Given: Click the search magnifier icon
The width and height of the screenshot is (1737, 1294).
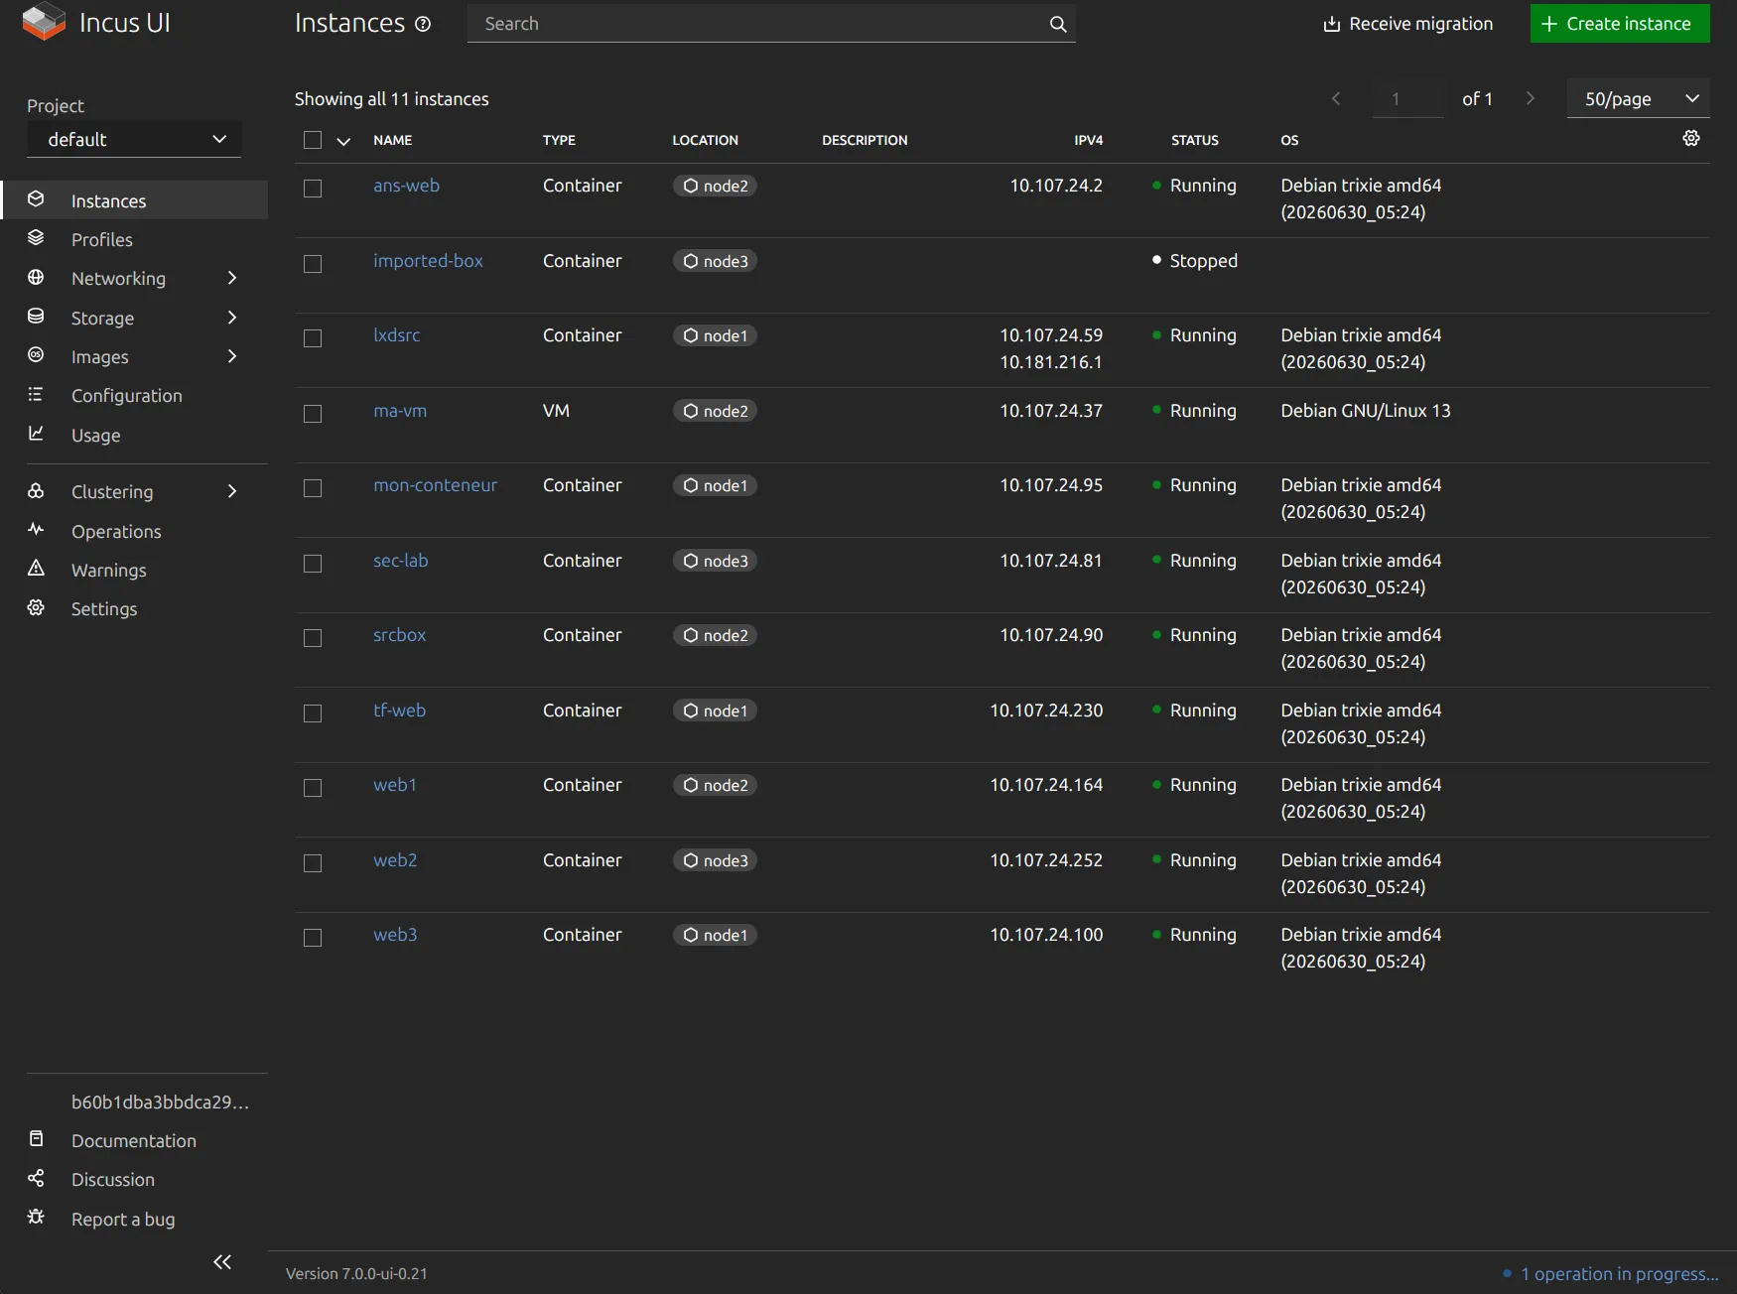Looking at the screenshot, I should [1058, 24].
